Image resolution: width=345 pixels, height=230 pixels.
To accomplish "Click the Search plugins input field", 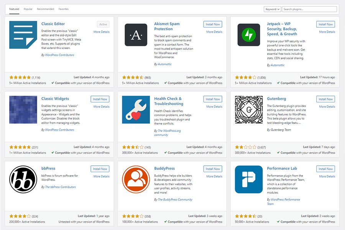I will click(309, 9).
